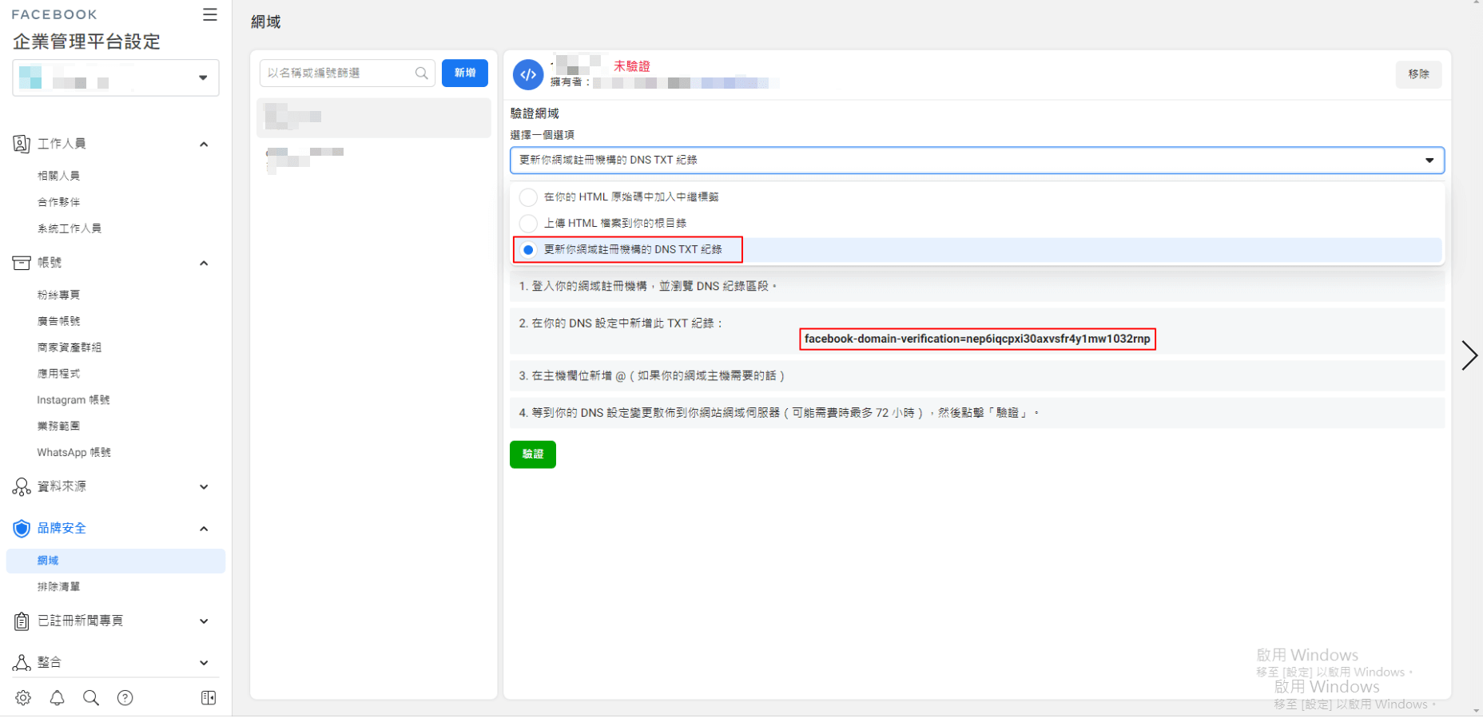Click step 3 在主機欄位新增 @ text
This screenshot has height=726, width=1483.
pyautogui.click(x=653, y=375)
